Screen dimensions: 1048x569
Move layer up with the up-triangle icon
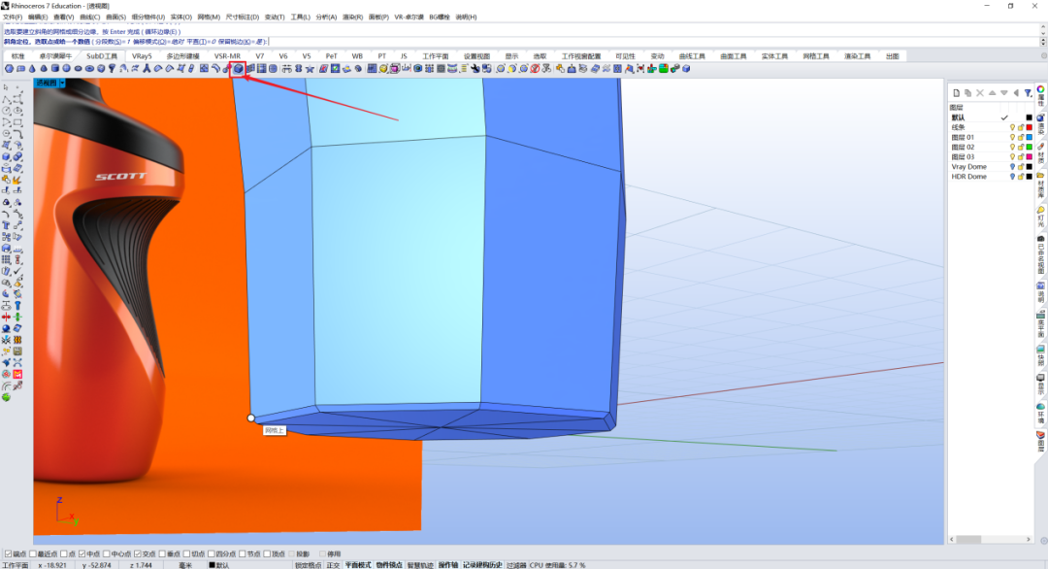992,93
